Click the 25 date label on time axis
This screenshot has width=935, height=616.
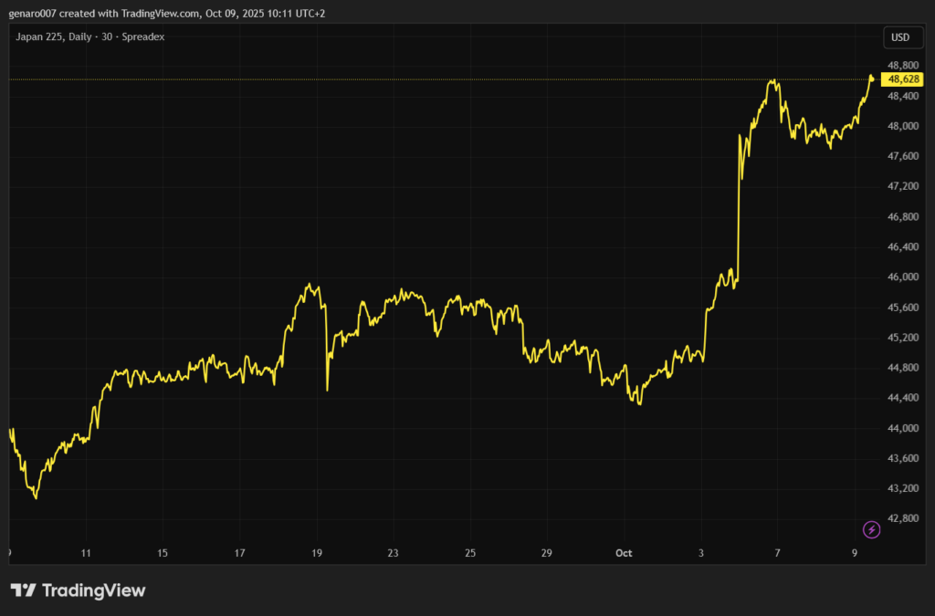pyautogui.click(x=469, y=553)
